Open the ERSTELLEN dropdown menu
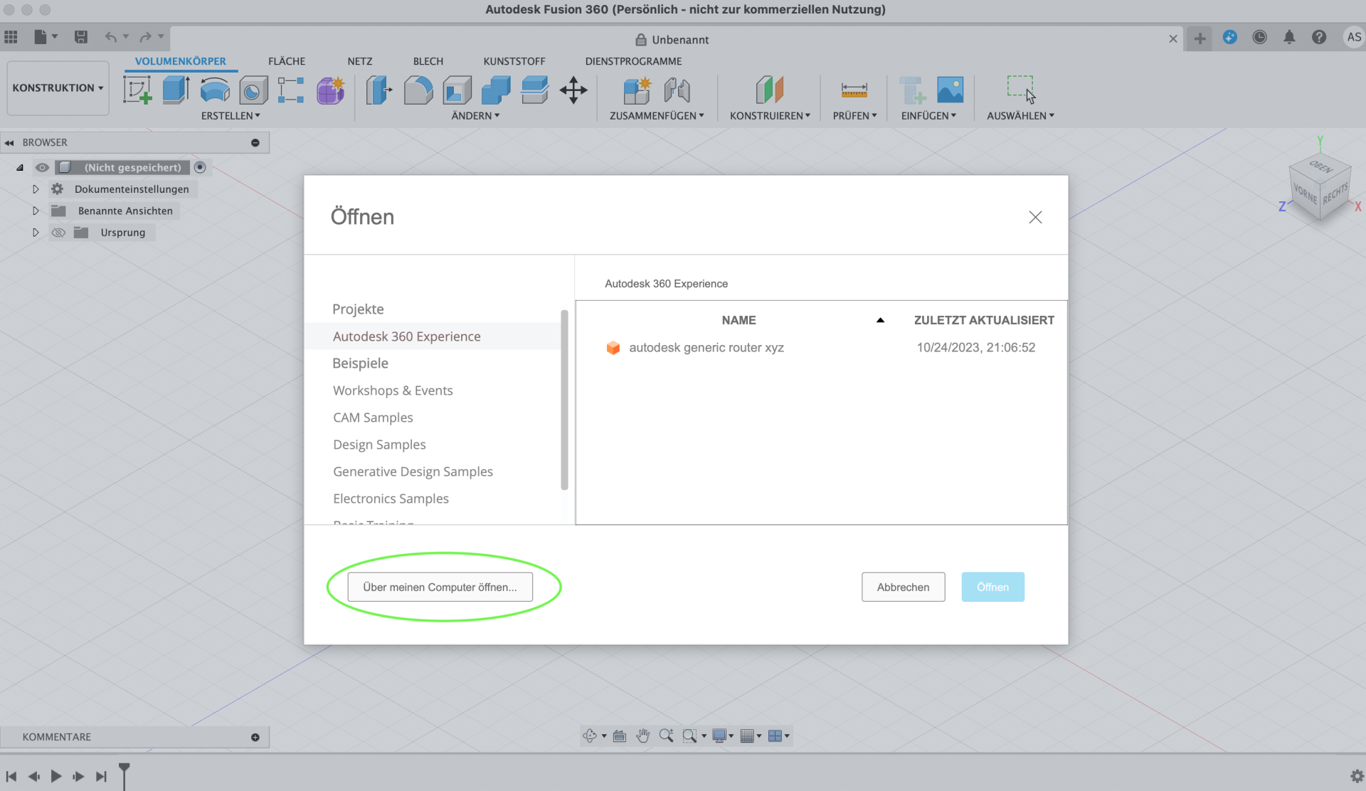Screen dimensions: 1366x791 231,115
